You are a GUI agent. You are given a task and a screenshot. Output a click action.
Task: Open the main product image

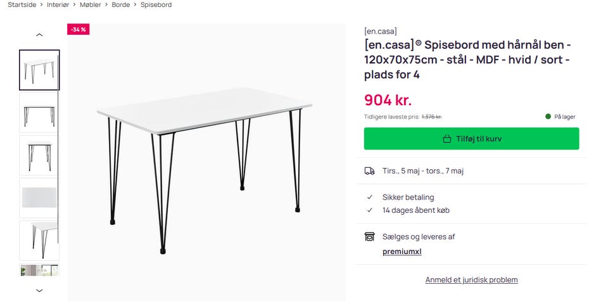point(206,163)
